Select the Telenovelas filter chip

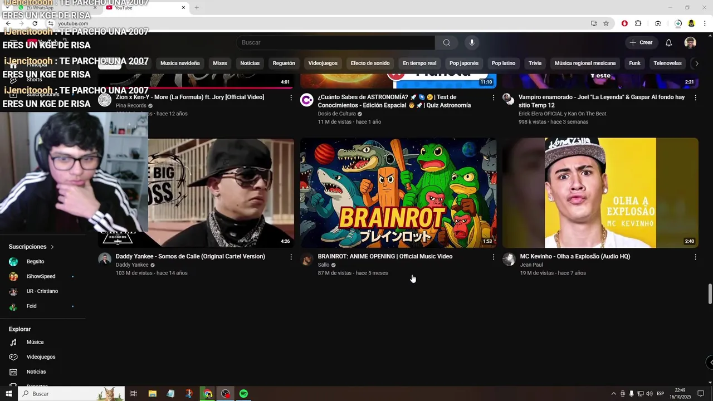(x=667, y=63)
